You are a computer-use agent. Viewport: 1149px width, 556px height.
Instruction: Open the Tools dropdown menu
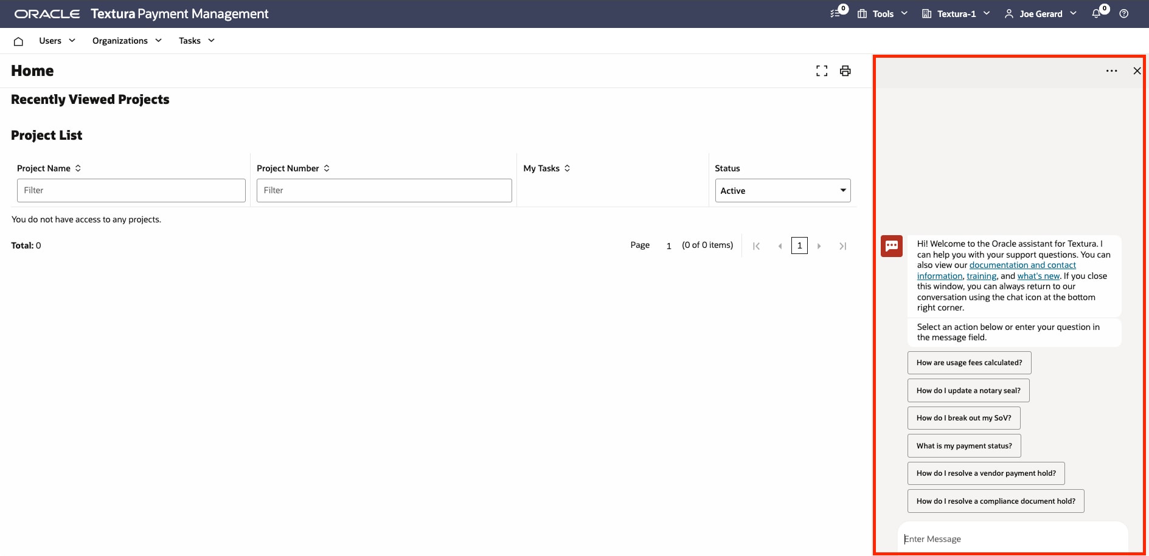coord(883,14)
